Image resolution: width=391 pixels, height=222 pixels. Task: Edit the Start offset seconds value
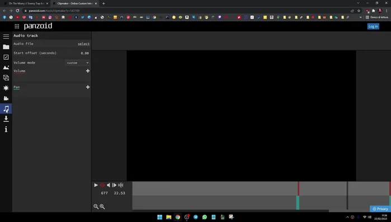pyautogui.click(x=84, y=53)
